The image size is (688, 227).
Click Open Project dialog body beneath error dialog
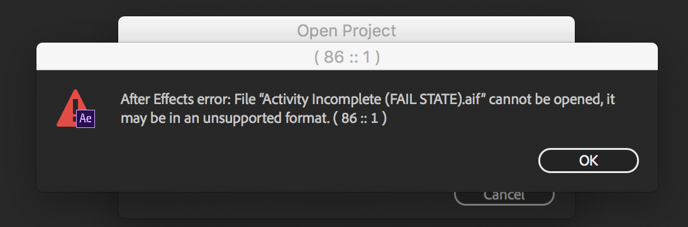pyautogui.click(x=286, y=204)
